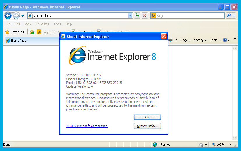The image size is (241, 151).
Task: Open System Info from About dialog
Action: [147, 126]
